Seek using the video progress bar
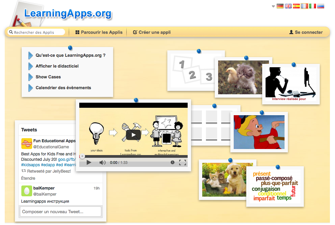 tap(133, 156)
